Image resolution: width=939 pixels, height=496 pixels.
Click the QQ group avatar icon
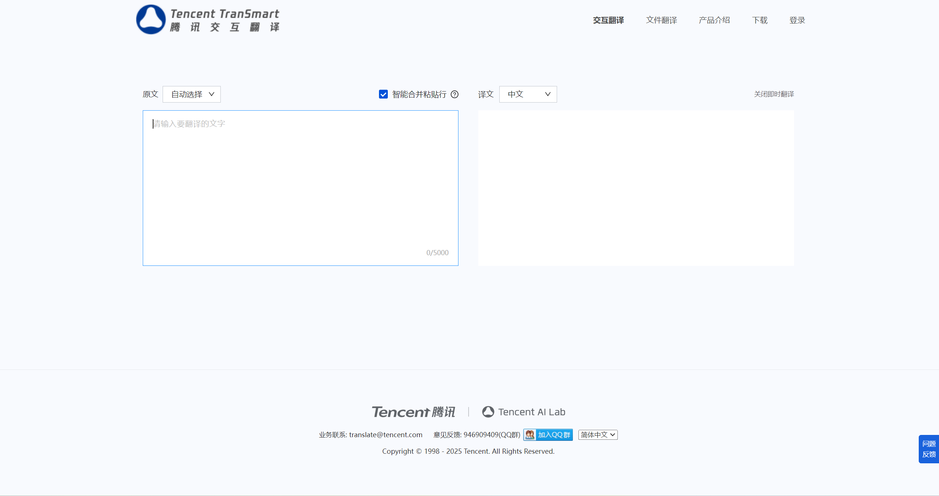point(530,435)
